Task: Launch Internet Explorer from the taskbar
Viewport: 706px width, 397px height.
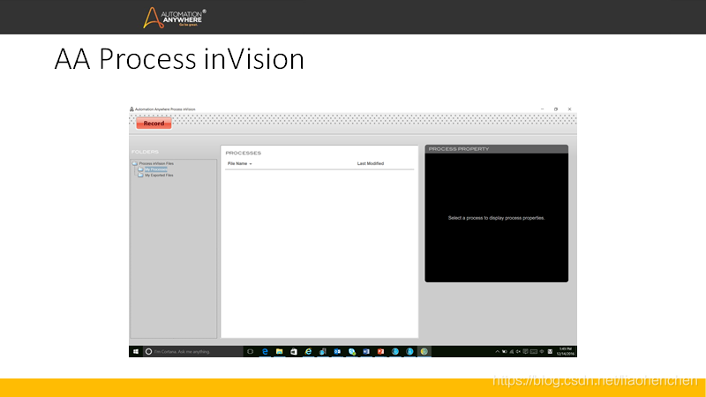Action: [x=308, y=351]
